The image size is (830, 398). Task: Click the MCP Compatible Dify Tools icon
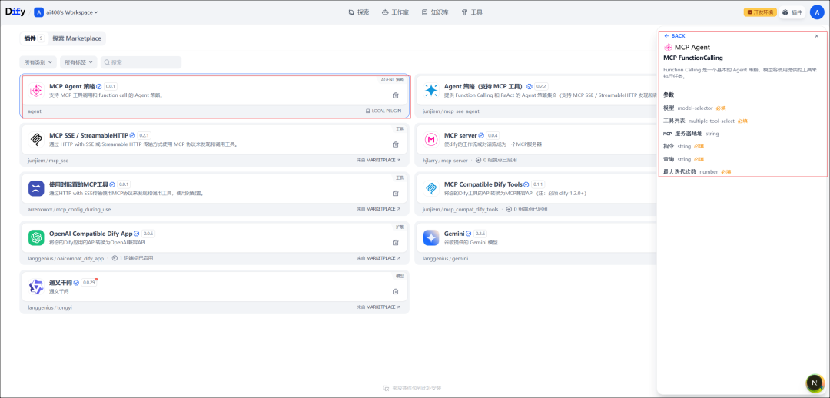pyautogui.click(x=431, y=188)
